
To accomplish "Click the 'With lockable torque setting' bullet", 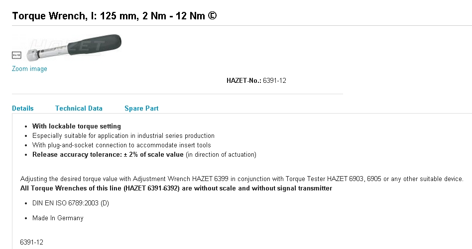I will pyautogui.click(x=77, y=126).
